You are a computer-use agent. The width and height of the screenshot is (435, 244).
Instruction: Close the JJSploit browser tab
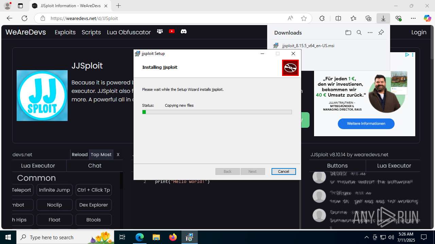pos(106,6)
